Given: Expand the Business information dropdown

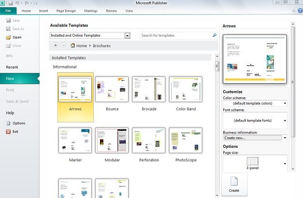Looking at the screenshot, I should tap(285, 138).
